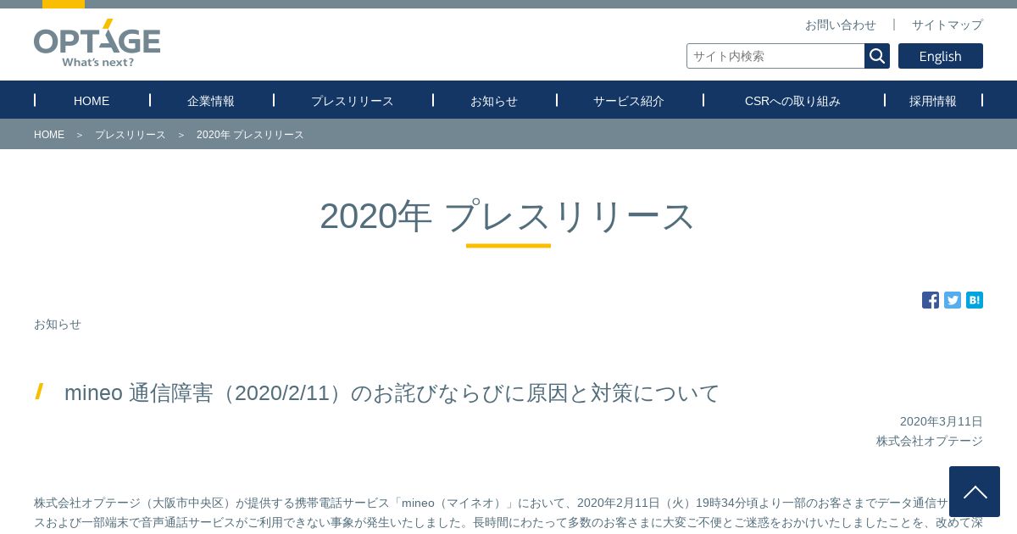The image size is (1017, 534).
Task: Share the page on Twitter
Action: [x=953, y=300]
